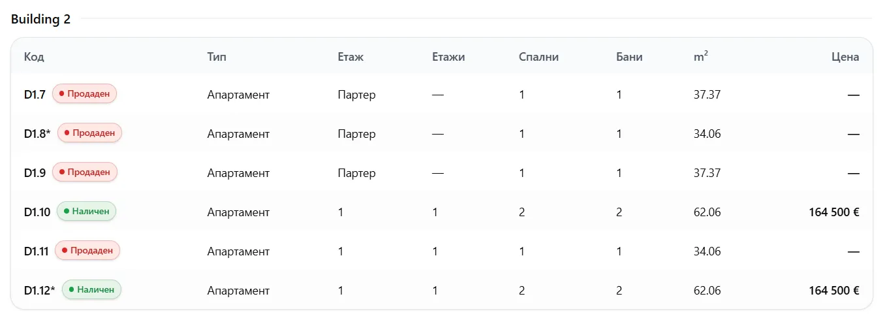Viewport: 885px width, 322px height.
Task: Click the 164 500 € price for D1.12*
Action: click(833, 291)
